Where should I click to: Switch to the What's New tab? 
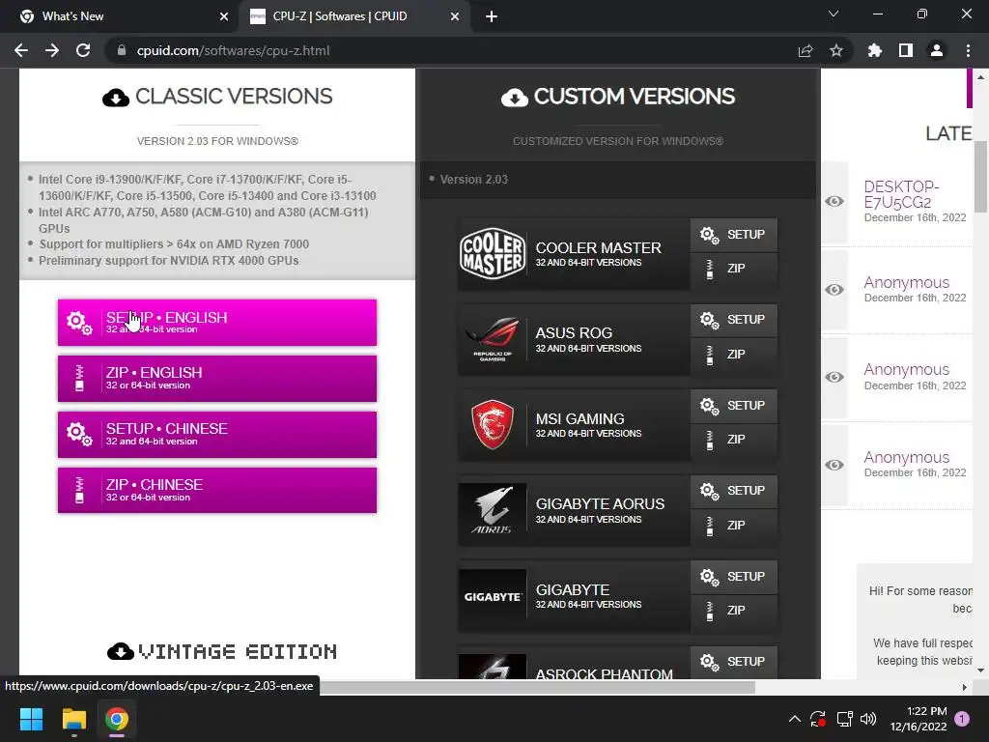tap(120, 16)
